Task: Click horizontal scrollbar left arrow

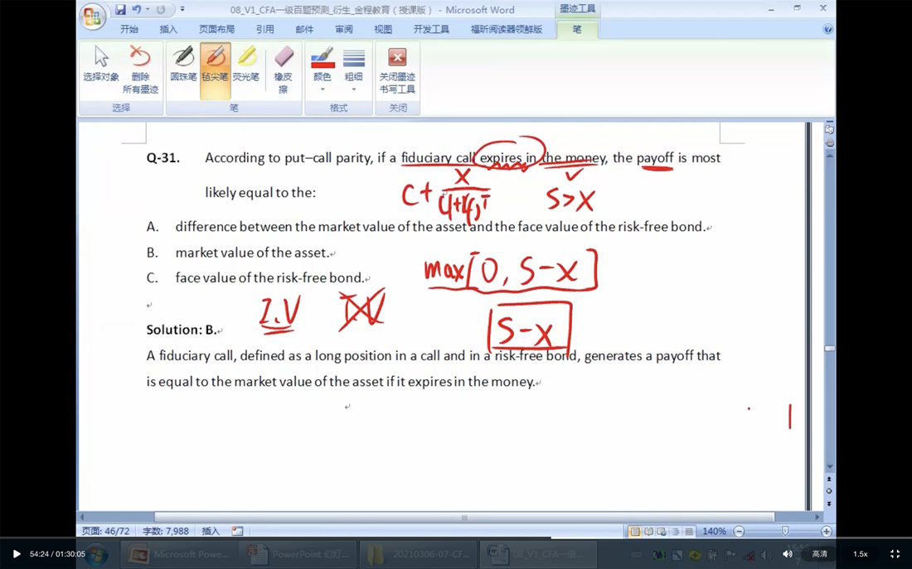Action: [x=82, y=518]
